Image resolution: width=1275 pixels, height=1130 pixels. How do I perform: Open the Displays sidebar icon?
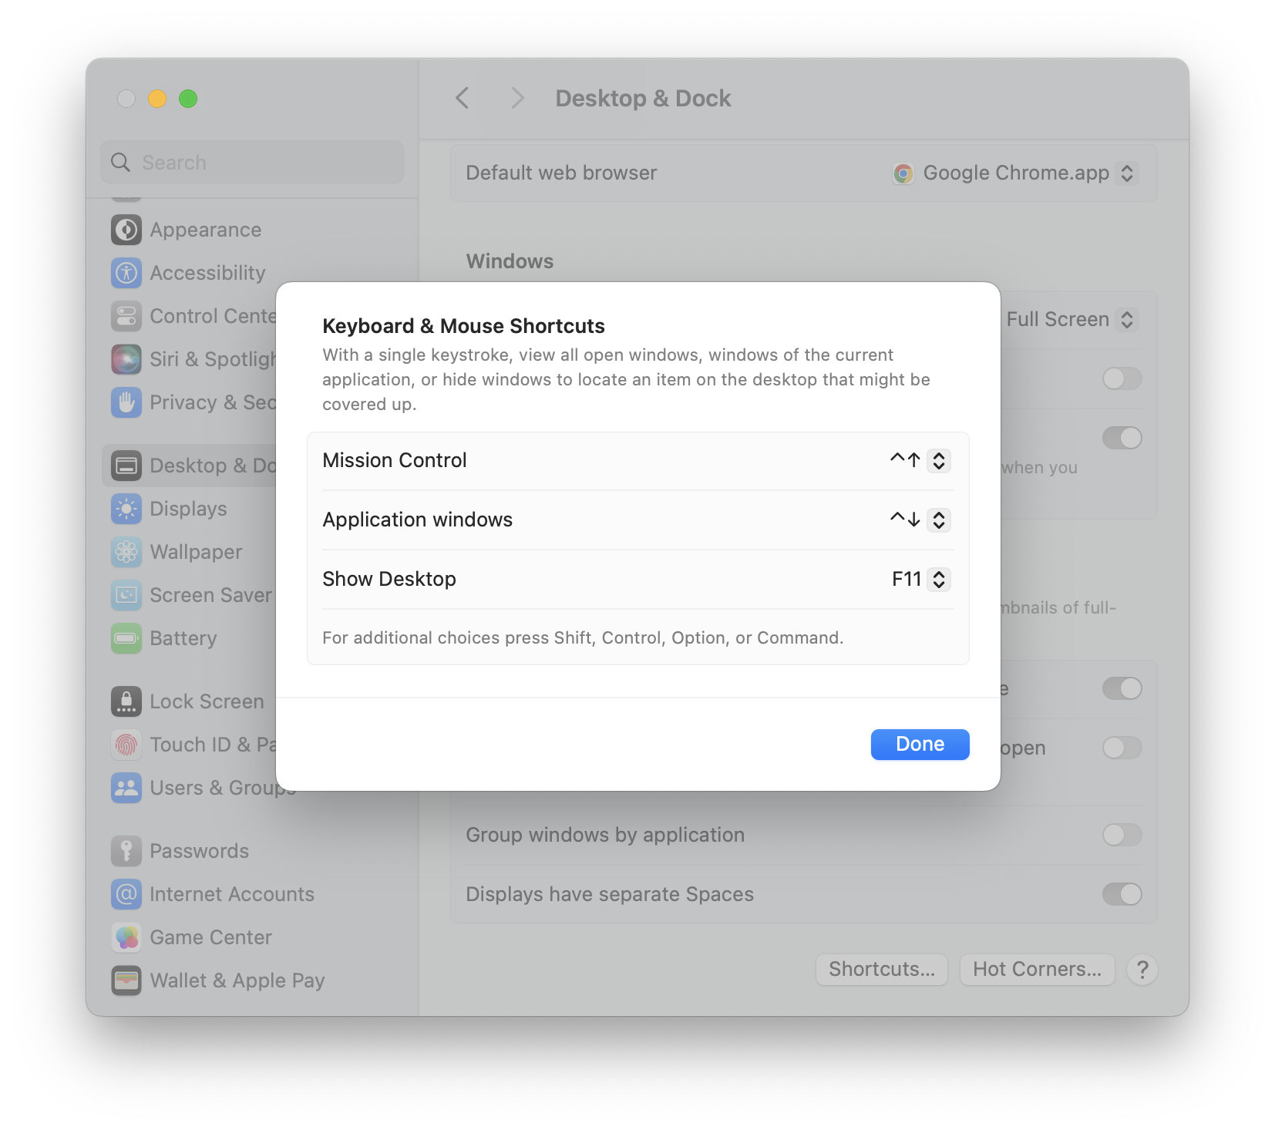coord(126,509)
